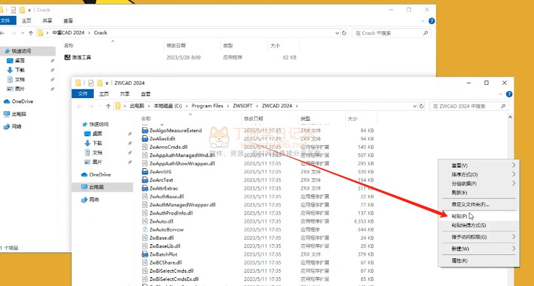Click ZWSOFT breadcrumb in address bar
The width and height of the screenshot is (534, 286).
tap(243, 106)
